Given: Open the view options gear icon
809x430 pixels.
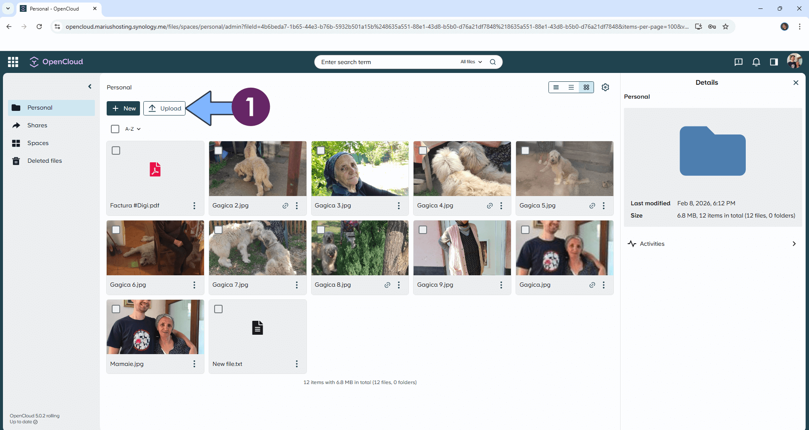Looking at the screenshot, I should [x=605, y=87].
